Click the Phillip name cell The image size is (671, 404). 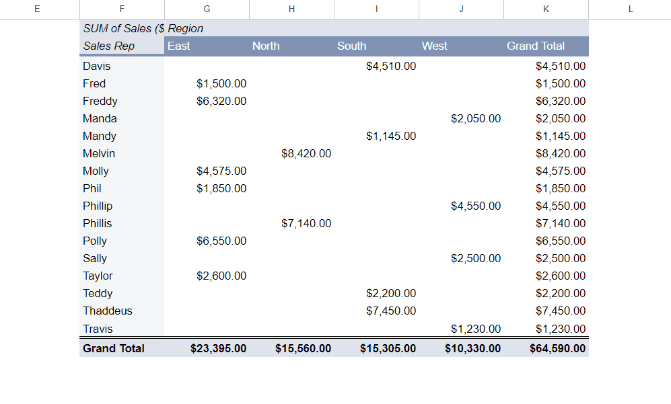point(122,206)
